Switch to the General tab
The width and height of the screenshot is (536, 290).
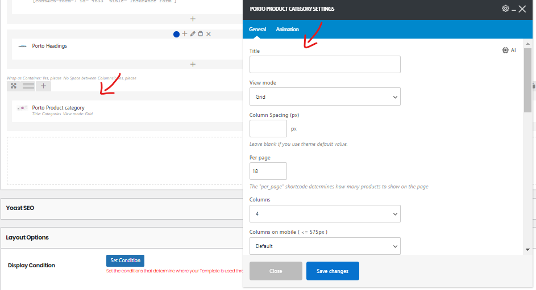tap(257, 30)
